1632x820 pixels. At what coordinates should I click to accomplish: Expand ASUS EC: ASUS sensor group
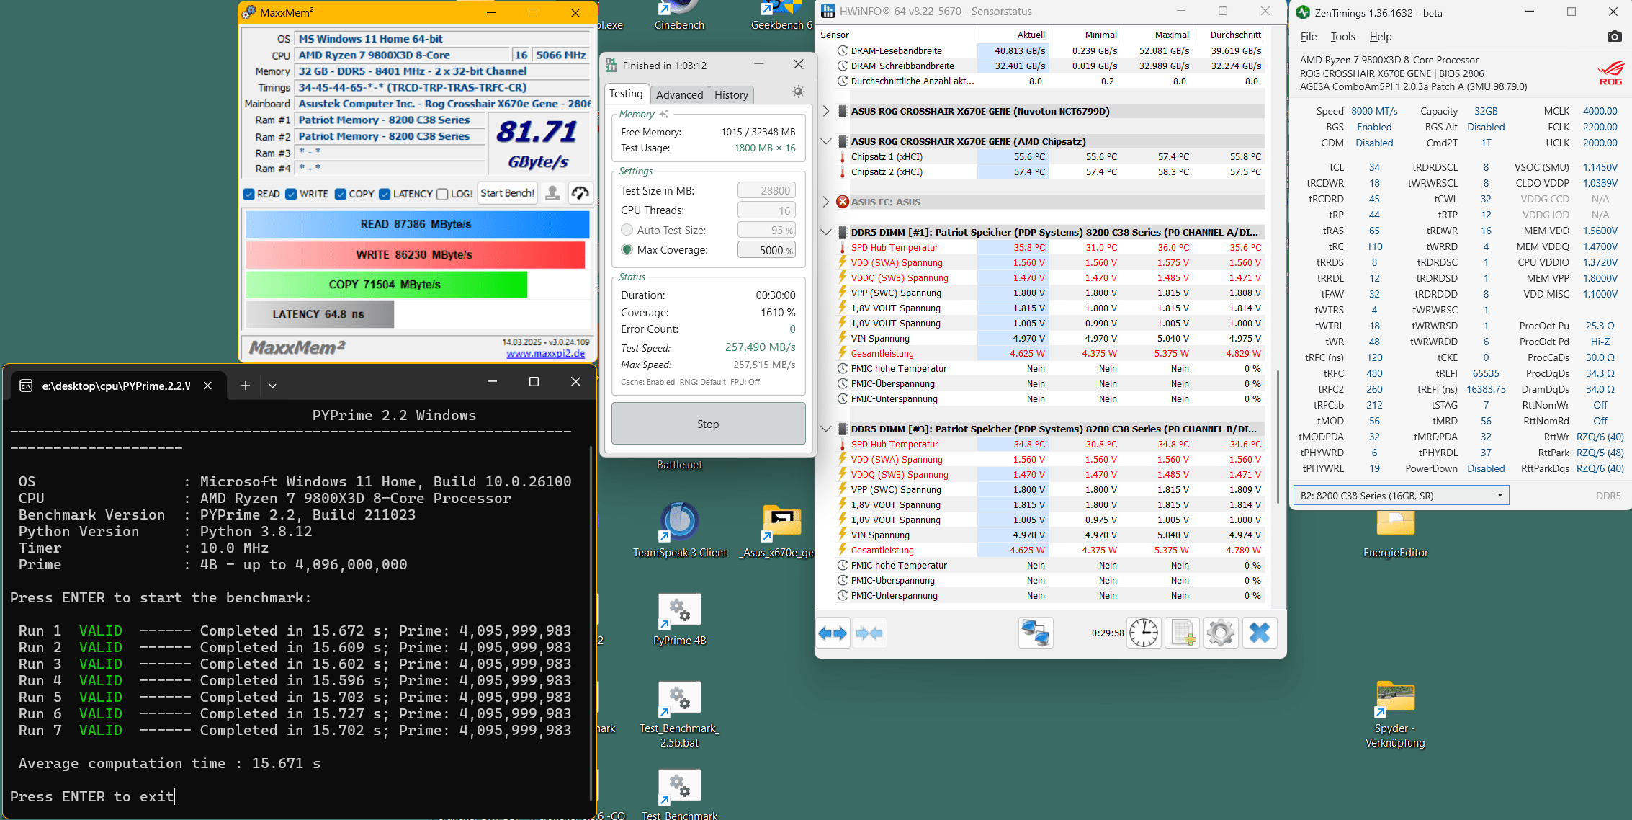point(826,202)
